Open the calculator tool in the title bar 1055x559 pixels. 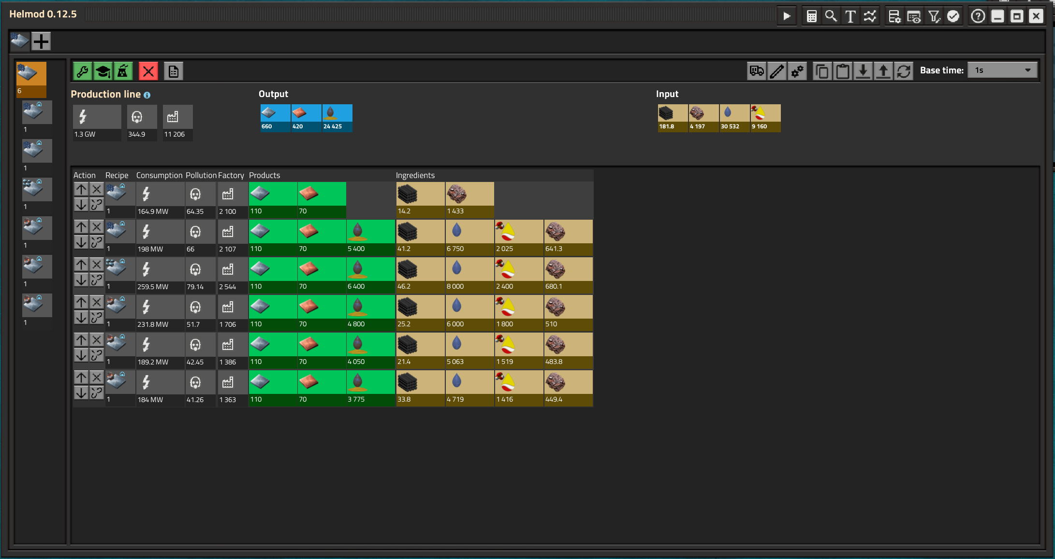click(x=811, y=15)
